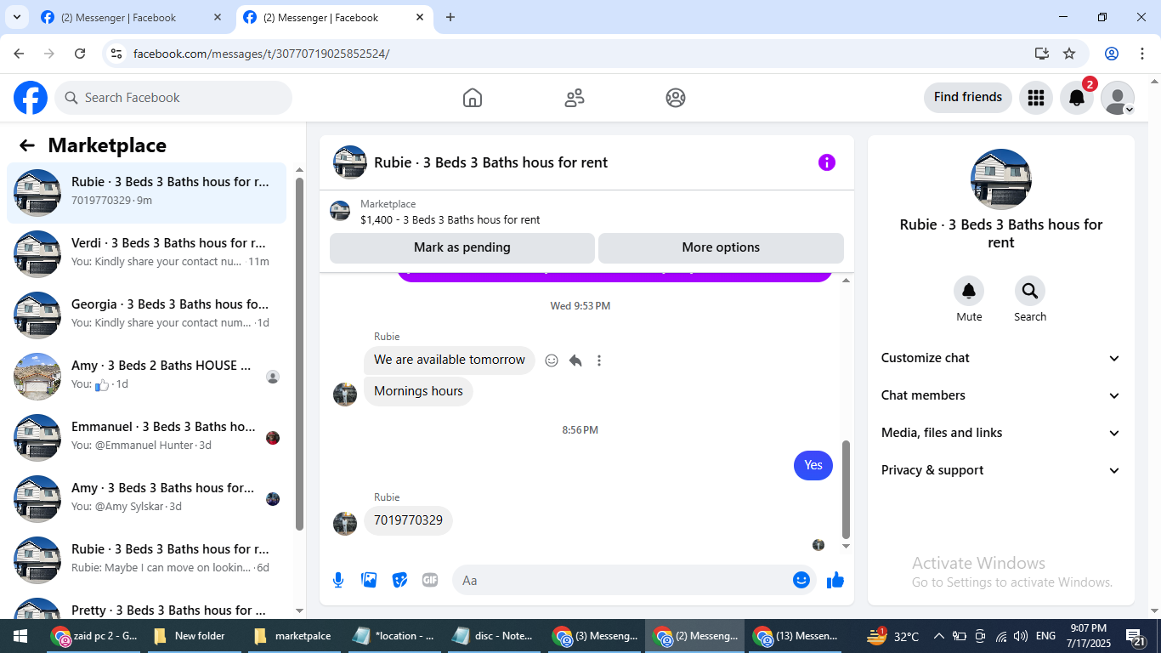Click the Find friends button

968,98
